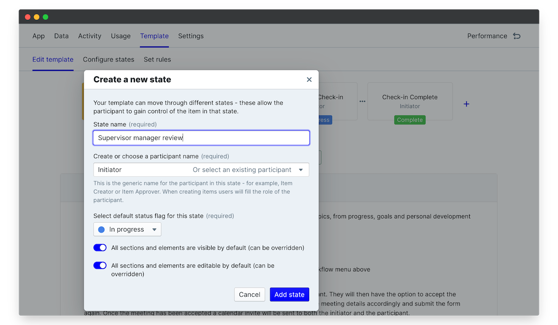The width and height of the screenshot is (558, 325).
Task: Select the Edit template sub-tab
Action: 53,60
